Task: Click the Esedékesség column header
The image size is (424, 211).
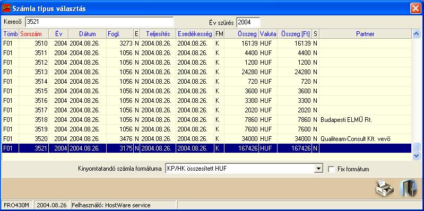Action: [195, 34]
